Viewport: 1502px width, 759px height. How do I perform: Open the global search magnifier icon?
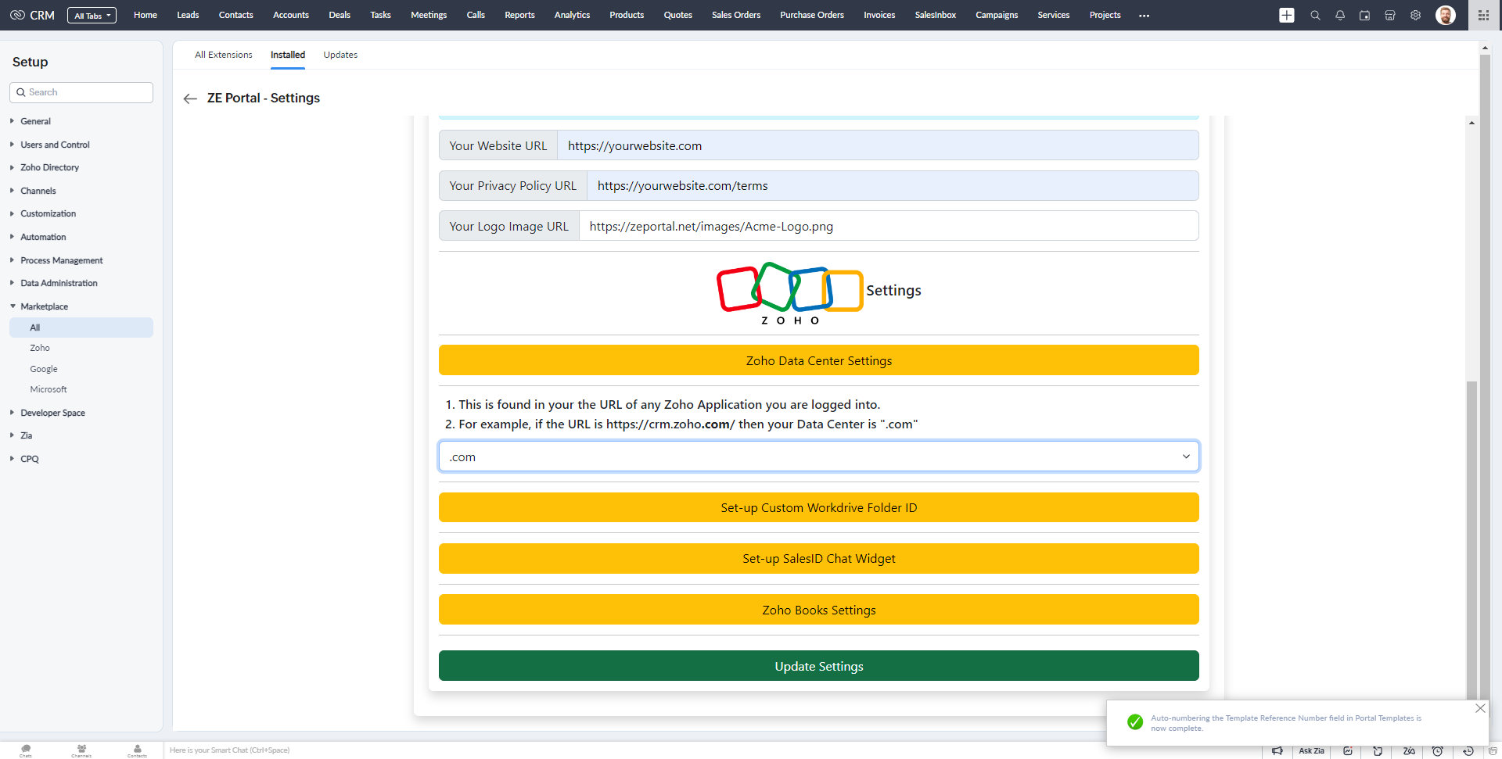coord(1315,16)
